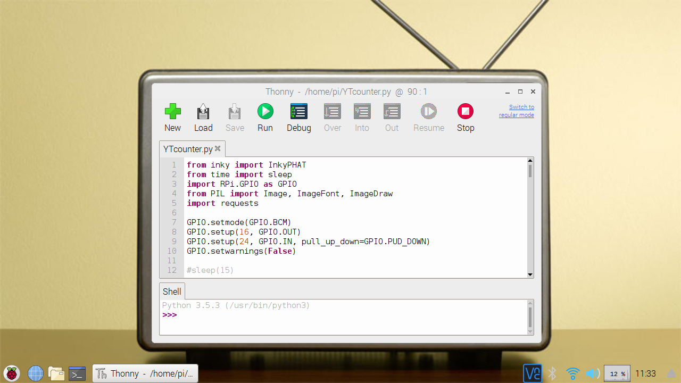This screenshot has height=383, width=681.
Task: Click the Shell scrollbar down arrow
Action: tap(530, 331)
